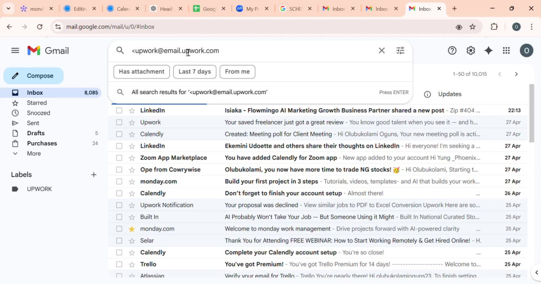Screen dimensions: 541x284
Task: Click the browser address bar URL
Action: pyautogui.click(x=110, y=27)
